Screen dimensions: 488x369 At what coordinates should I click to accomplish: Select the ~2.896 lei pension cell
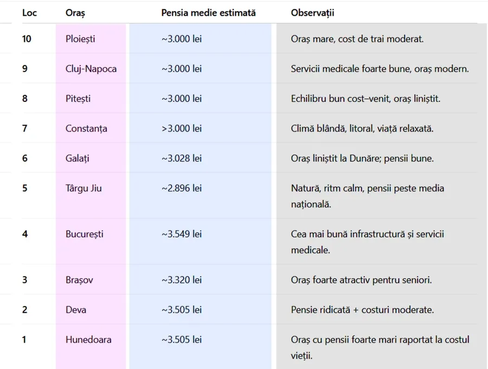(x=182, y=188)
